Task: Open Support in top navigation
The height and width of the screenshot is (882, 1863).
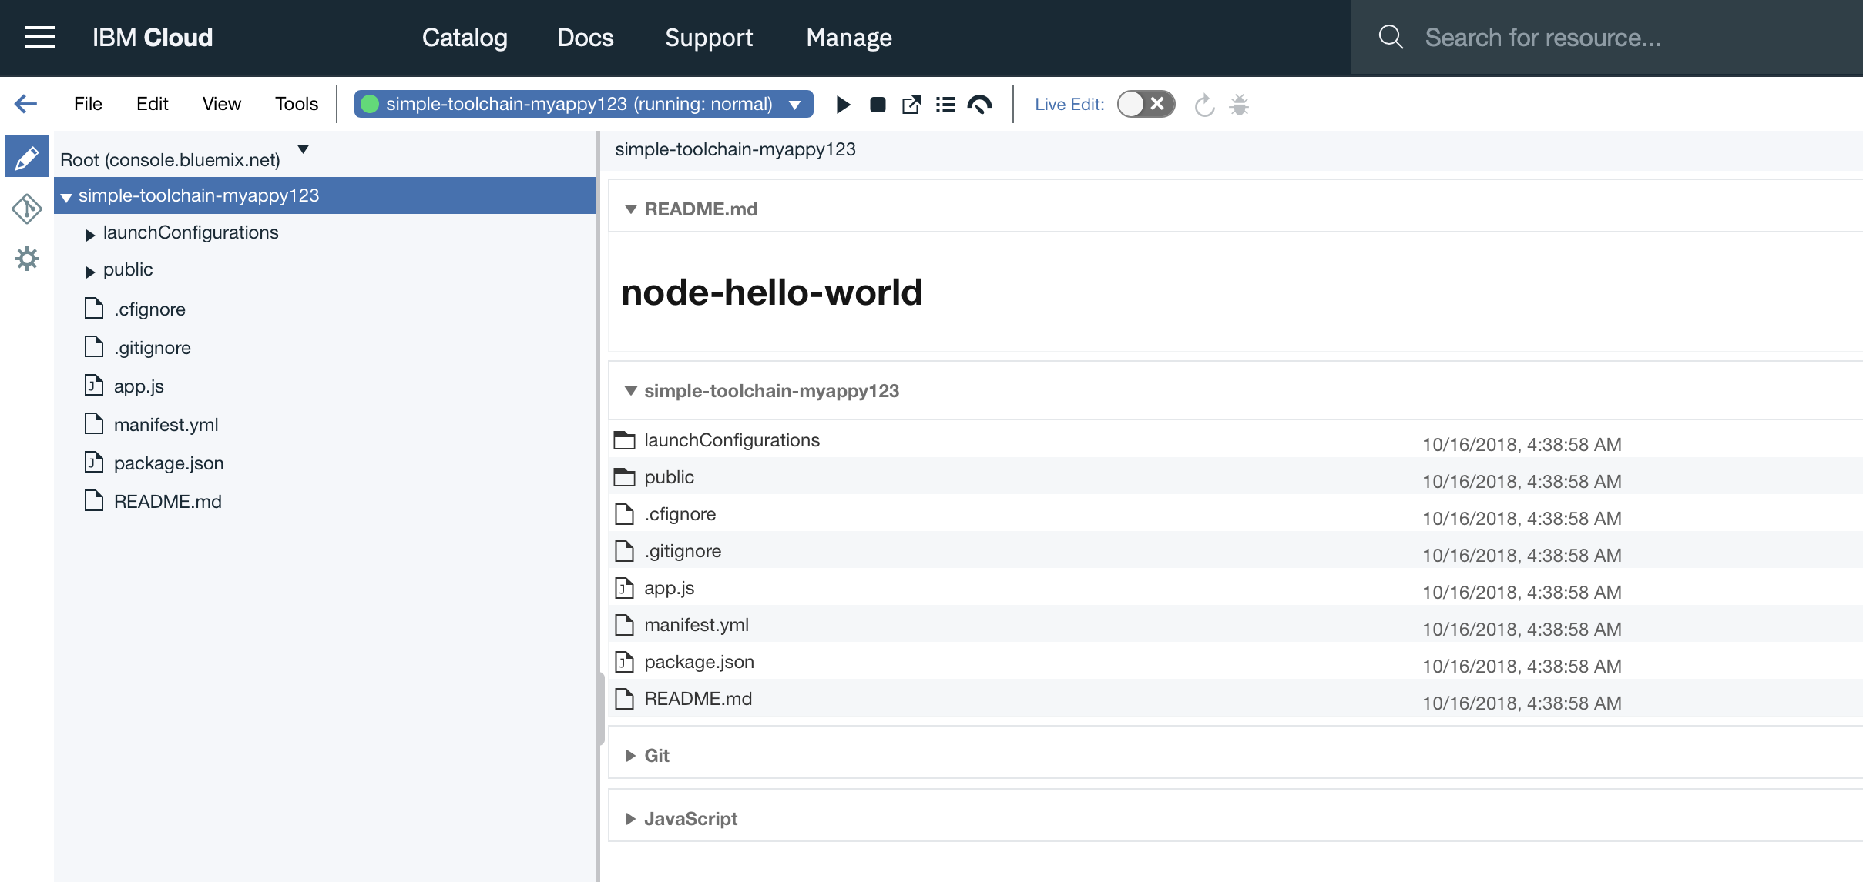Action: pyautogui.click(x=709, y=38)
